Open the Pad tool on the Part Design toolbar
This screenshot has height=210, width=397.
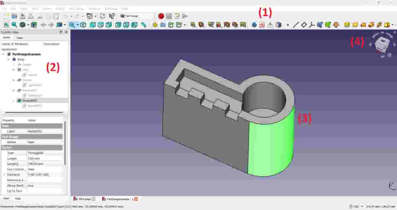coord(193,24)
